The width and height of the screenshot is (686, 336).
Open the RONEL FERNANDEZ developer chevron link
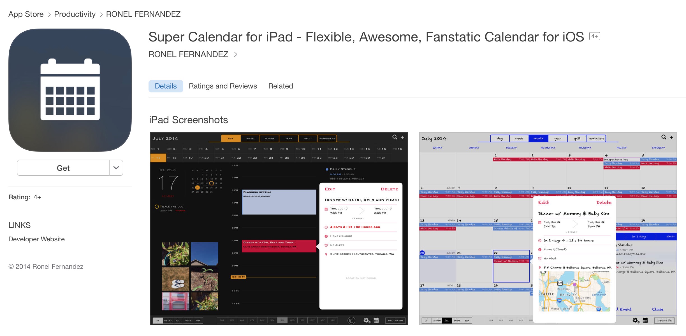(236, 54)
